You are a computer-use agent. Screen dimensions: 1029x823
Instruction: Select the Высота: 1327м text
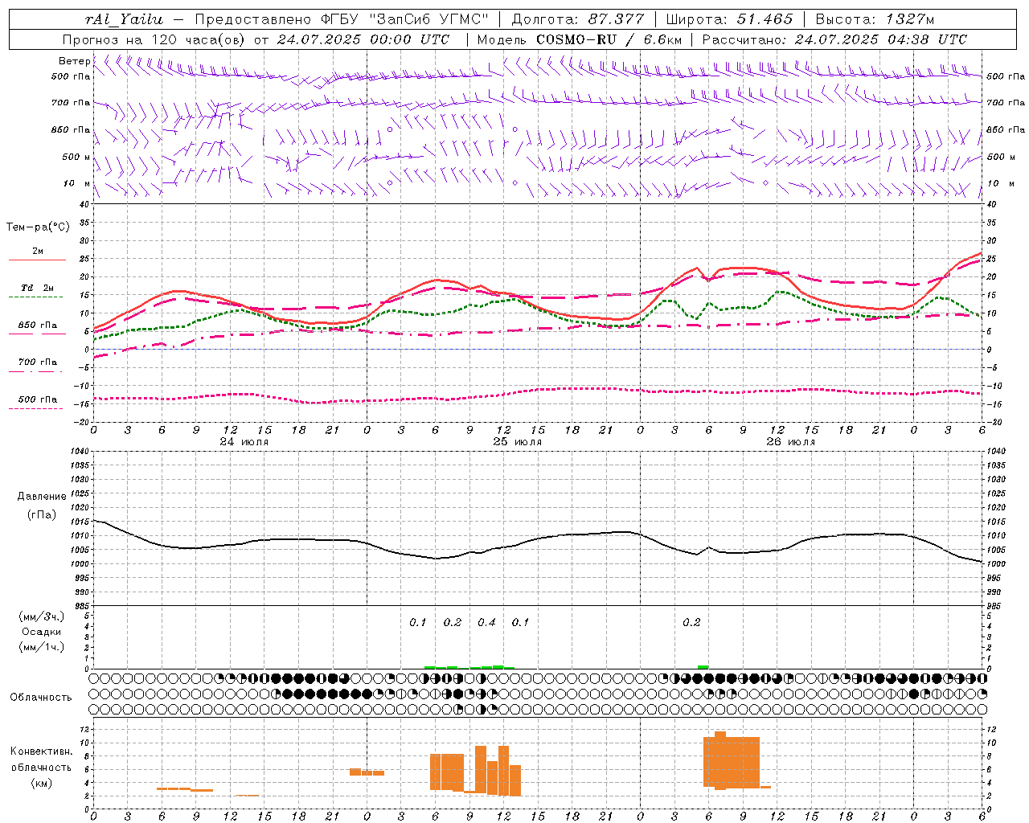[x=875, y=19]
